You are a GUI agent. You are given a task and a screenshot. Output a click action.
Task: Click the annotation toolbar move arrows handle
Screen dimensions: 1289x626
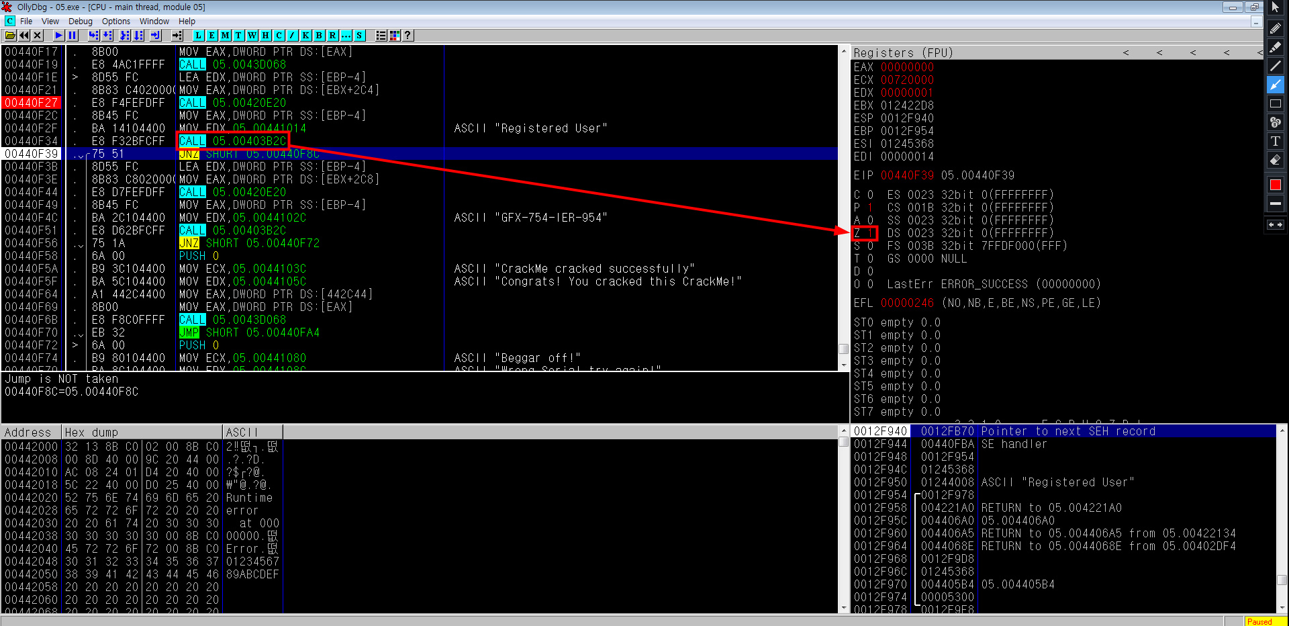coord(1276,225)
